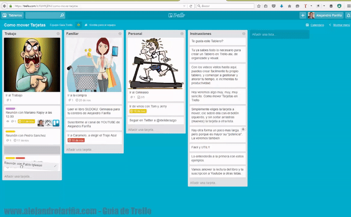Viewport: 351px width, 217px height.
Task: Click purple label on Mariano Rajoy card
Action: [x=10, y=109]
